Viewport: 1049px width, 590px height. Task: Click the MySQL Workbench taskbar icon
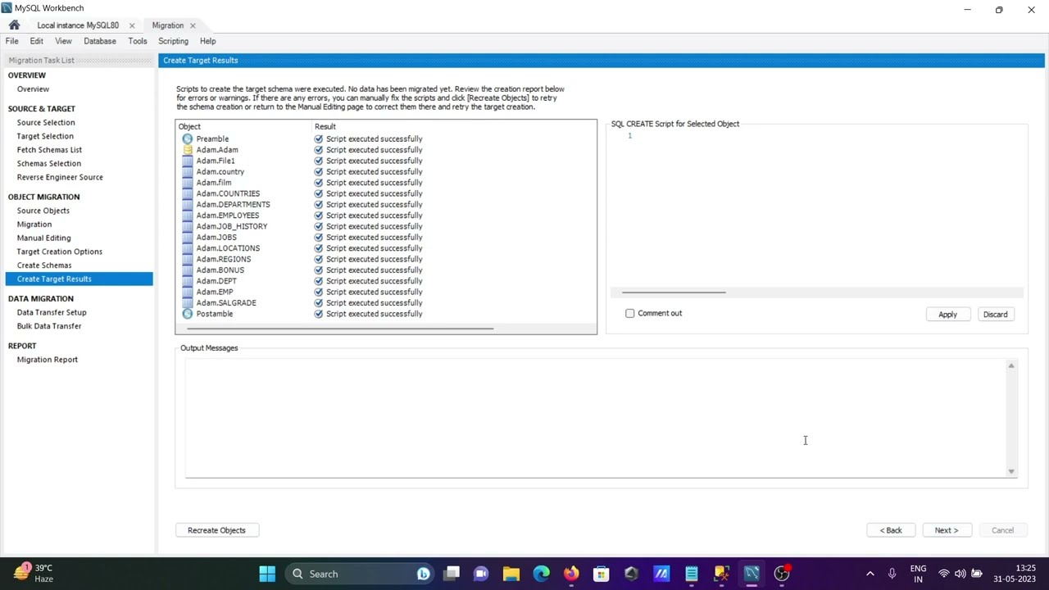pos(752,574)
